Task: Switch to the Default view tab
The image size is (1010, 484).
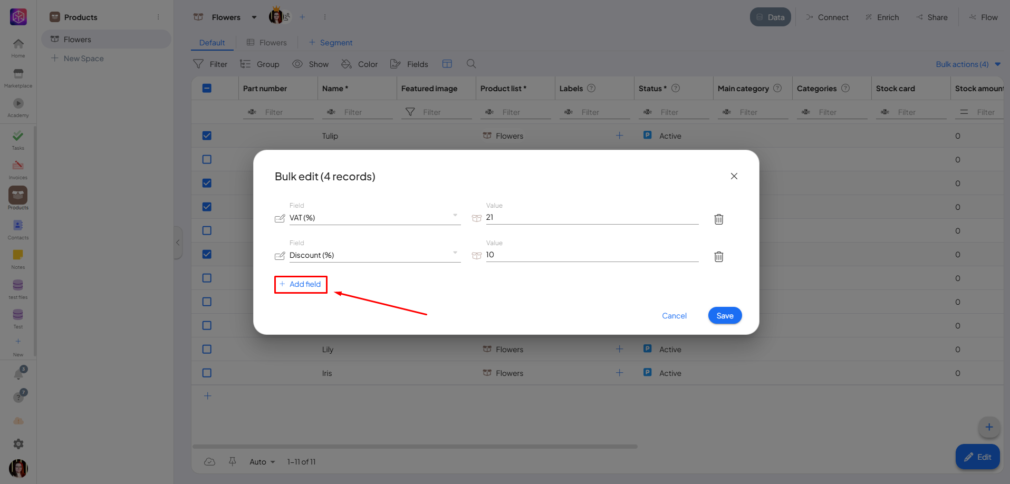Action: pyautogui.click(x=212, y=43)
